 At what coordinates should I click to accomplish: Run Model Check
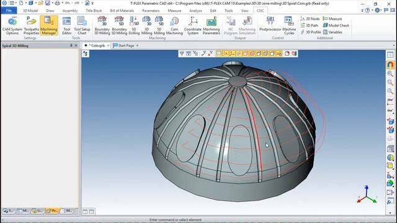point(336,25)
